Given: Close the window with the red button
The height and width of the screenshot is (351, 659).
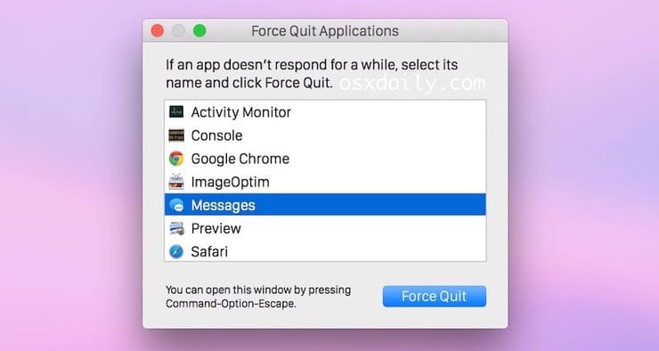Looking at the screenshot, I should coord(158,30).
